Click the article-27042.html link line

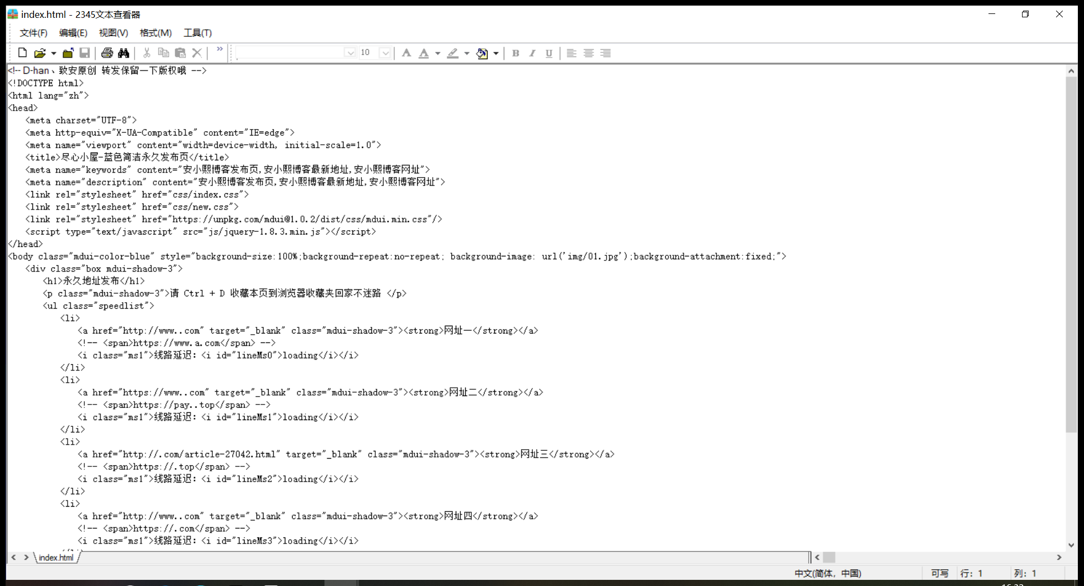click(346, 455)
